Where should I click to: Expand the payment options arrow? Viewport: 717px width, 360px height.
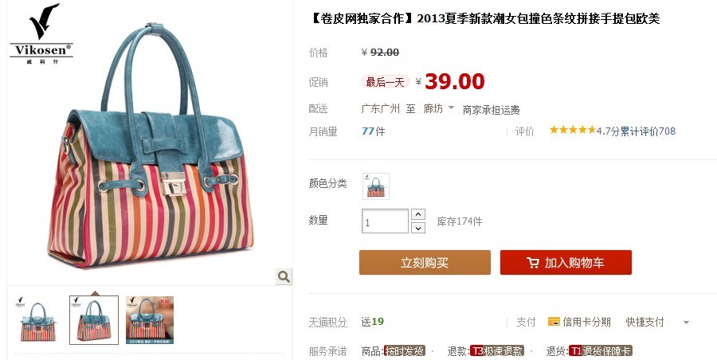[x=686, y=323]
